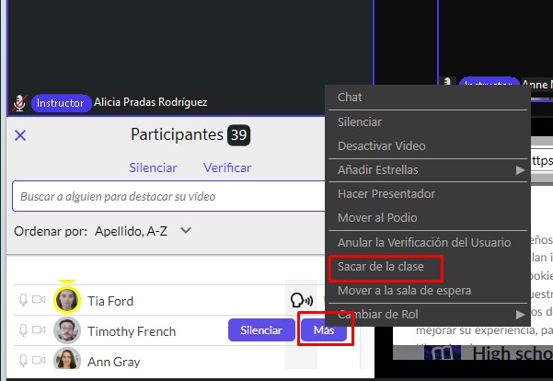Click the participant count badge 39
Image resolution: width=553 pixels, height=381 pixels.
point(238,134)
